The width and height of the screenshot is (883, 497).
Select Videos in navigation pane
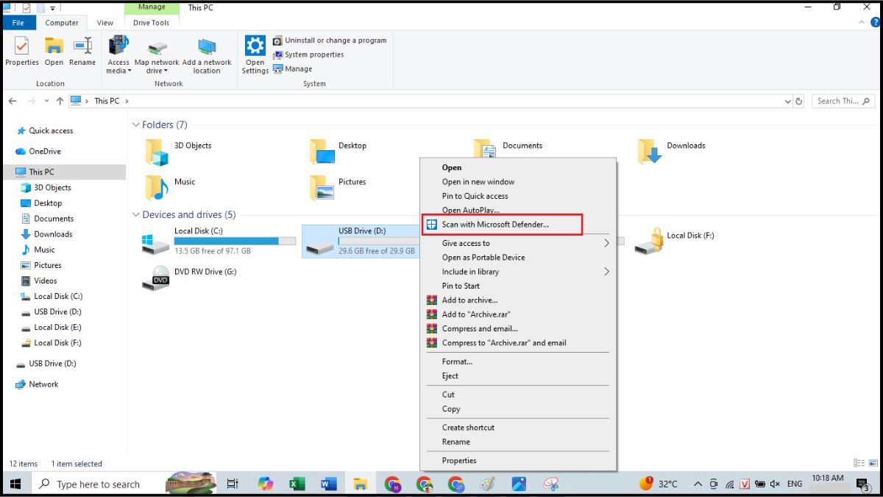(x=40, y=281)
